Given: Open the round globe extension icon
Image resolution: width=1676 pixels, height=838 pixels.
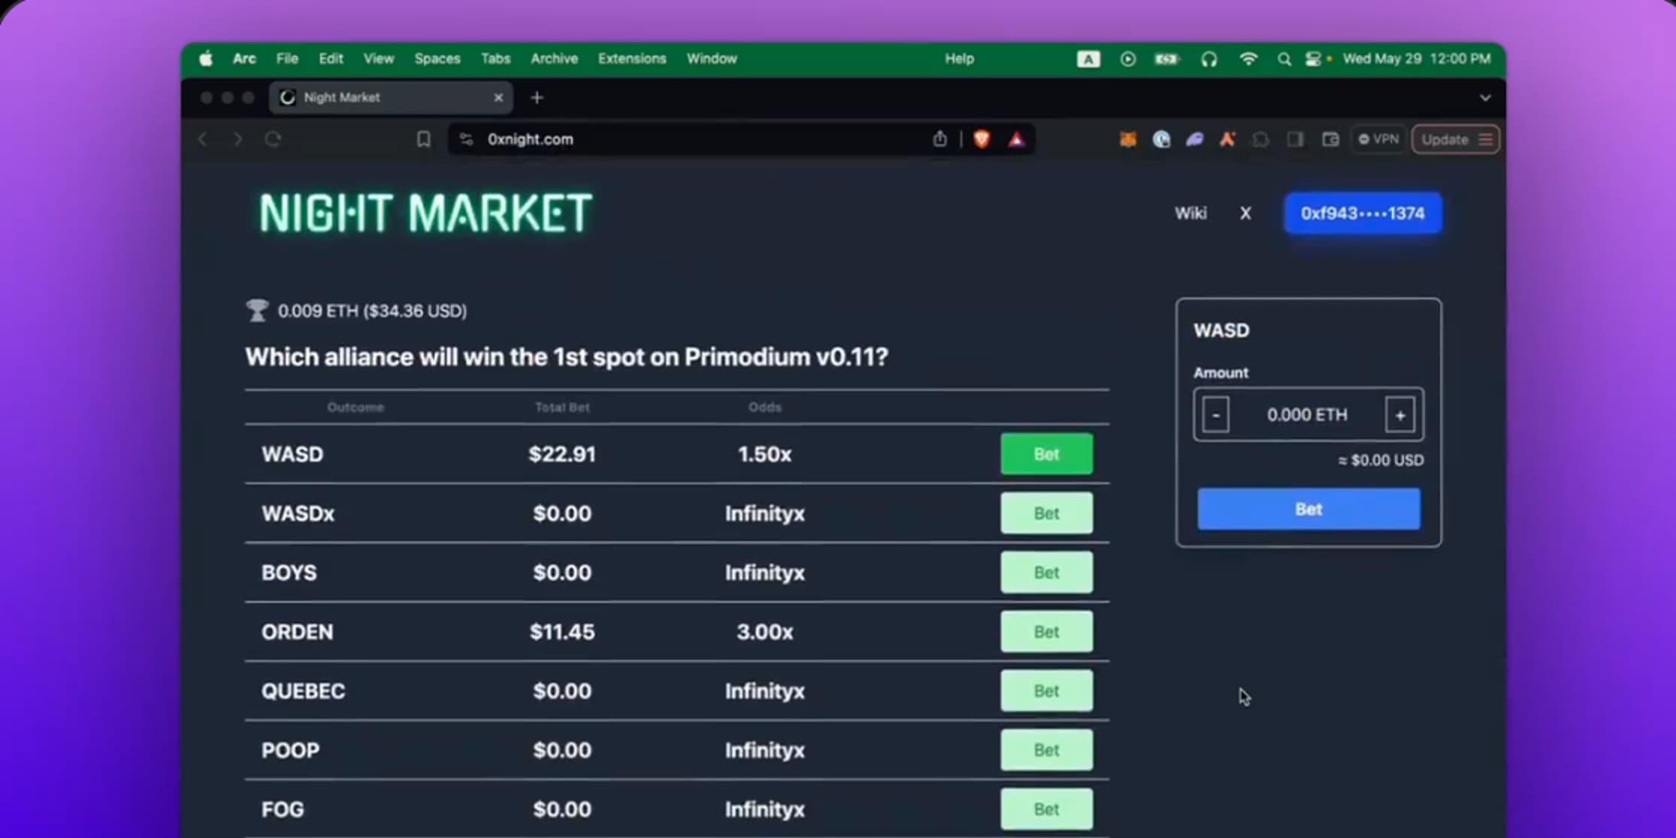Looking at the screenshot, I should point(1161,139).
